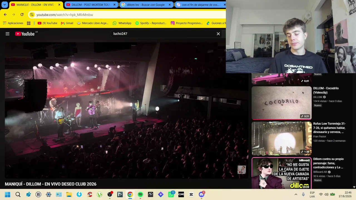Switch to the 'con el fin de alejarme de vos' tab
This screenshot has width=356, height=200.
(200, 5)
